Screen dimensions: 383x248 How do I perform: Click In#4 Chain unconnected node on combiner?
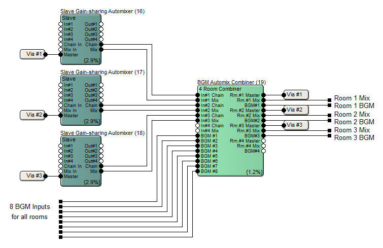198,125
